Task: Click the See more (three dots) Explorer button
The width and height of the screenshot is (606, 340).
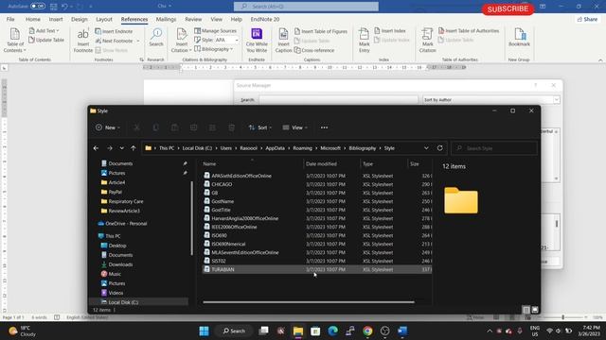Action: click(324, 127)
